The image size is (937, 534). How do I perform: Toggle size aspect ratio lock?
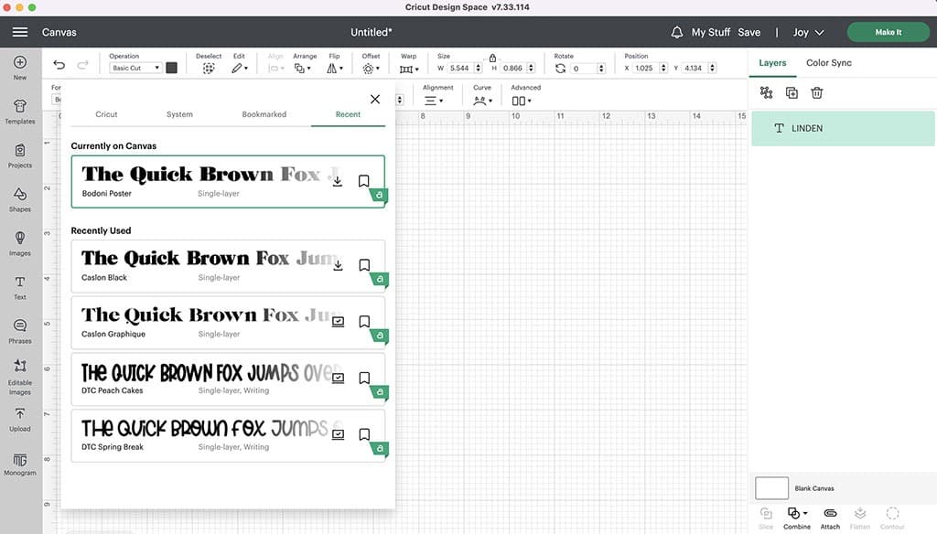click(x=492, y=58)
